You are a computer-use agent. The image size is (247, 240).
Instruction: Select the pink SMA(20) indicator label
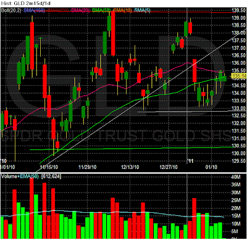80,10
